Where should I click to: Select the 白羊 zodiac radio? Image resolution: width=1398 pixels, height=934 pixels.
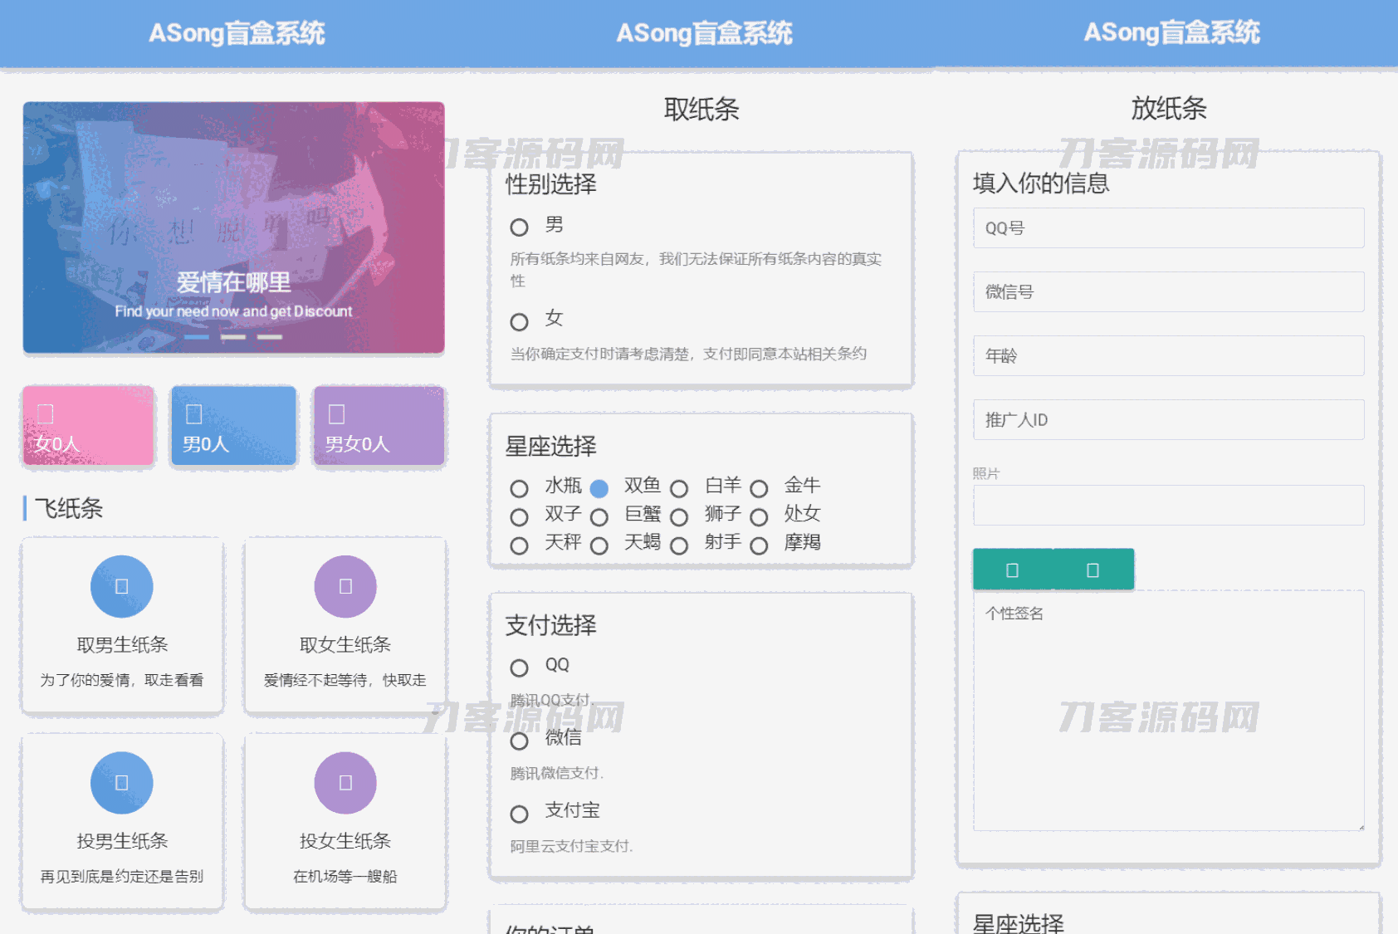point(679,489)
